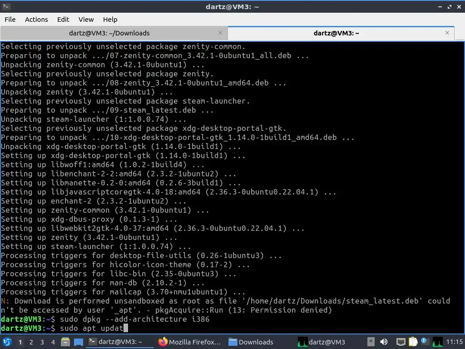This screenshot has width=465, height=349.
Task: Click 'Selecting previously unselected package steam-launcher' line
Action: pyautogui.click(x=125, y=101)
